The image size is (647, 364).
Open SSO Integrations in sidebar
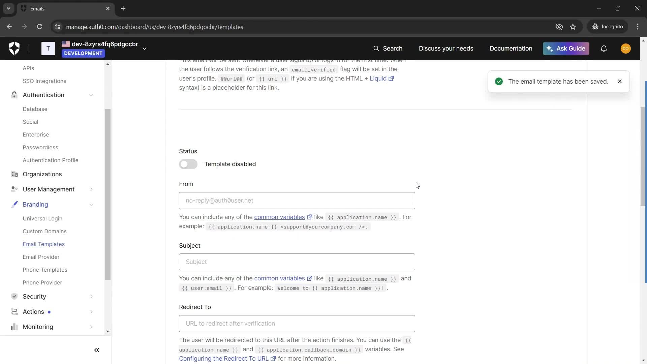(44, 81)
